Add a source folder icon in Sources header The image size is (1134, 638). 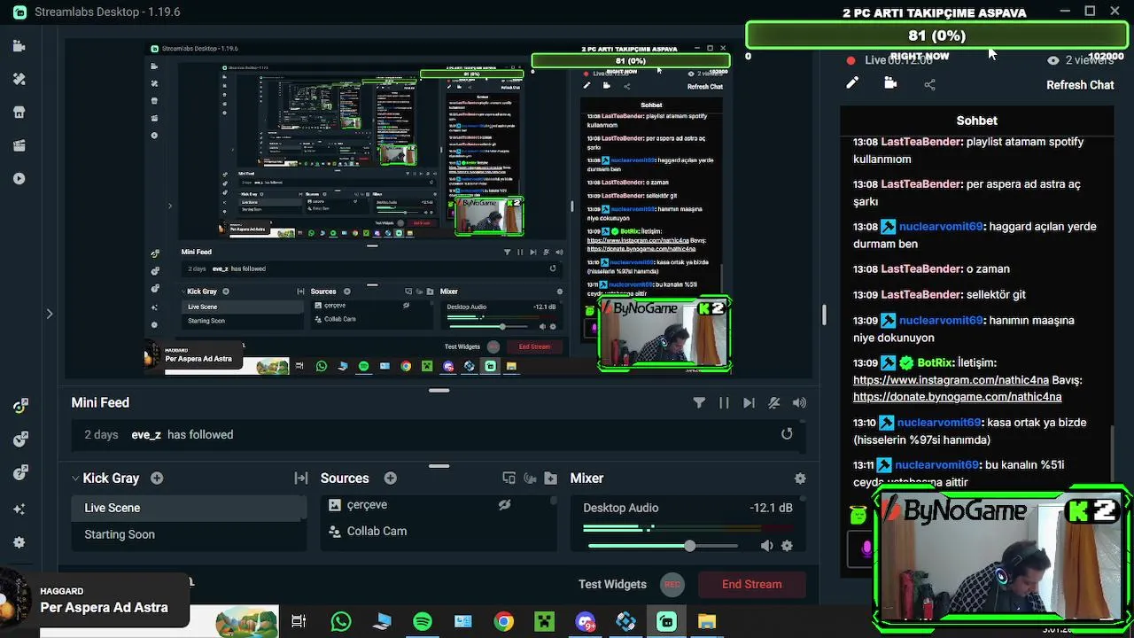coord(551,478)
